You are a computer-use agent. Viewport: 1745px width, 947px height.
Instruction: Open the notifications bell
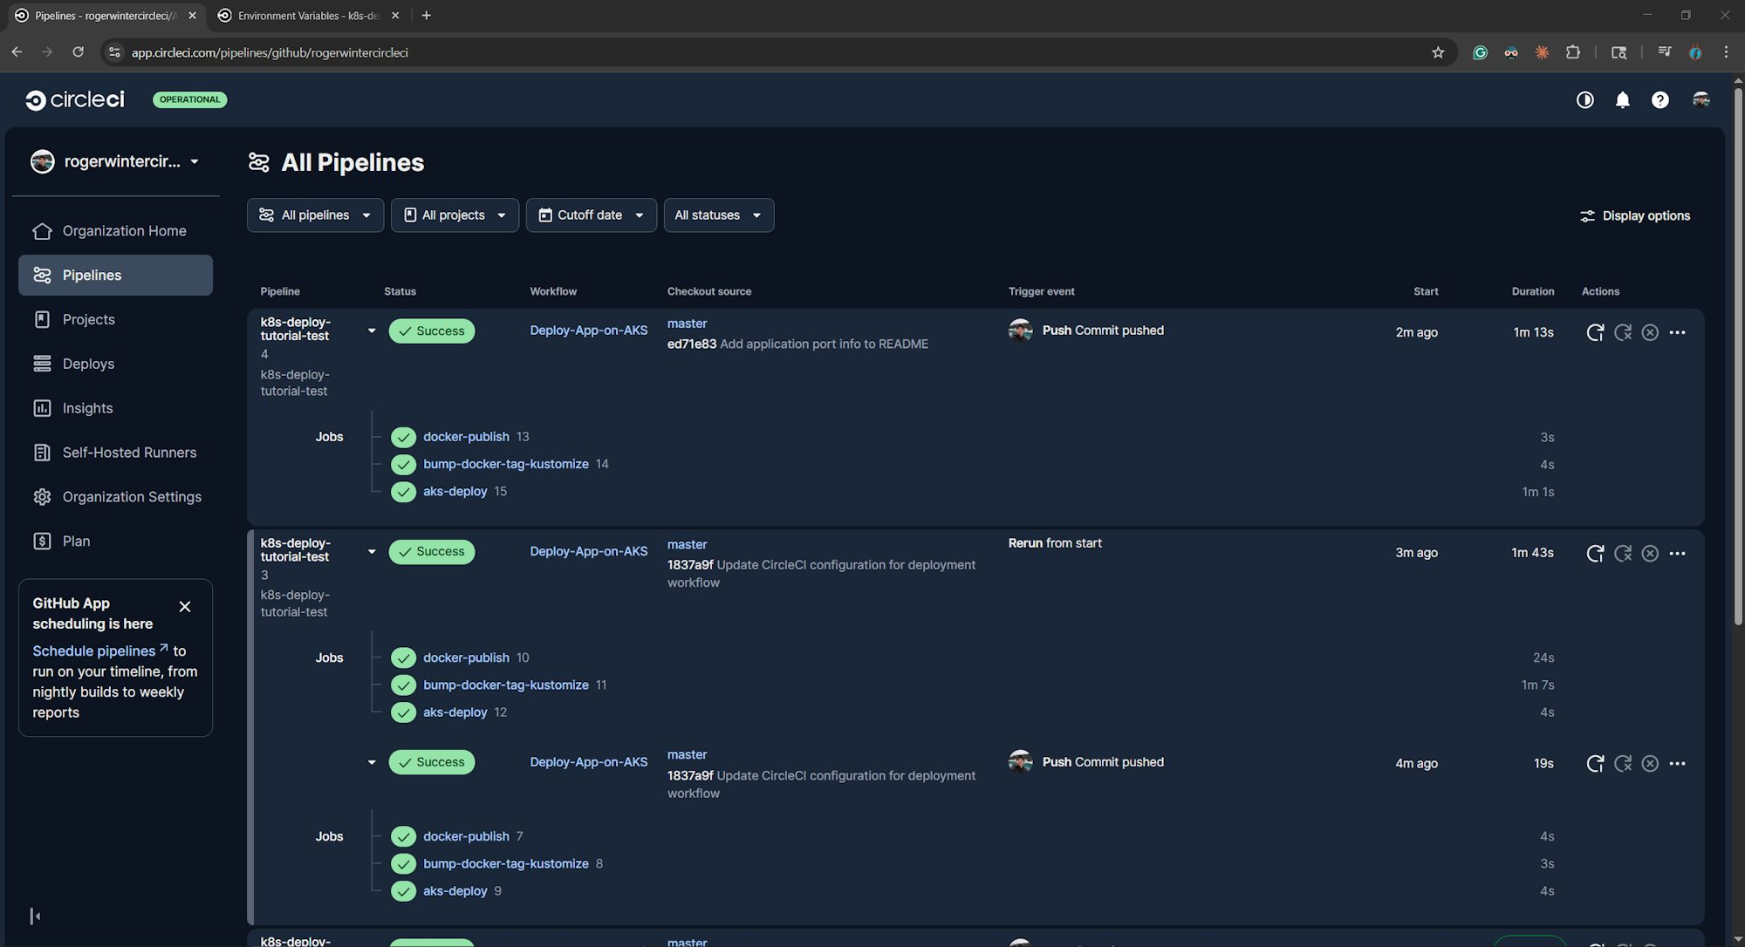click(x=1622, y=99)
